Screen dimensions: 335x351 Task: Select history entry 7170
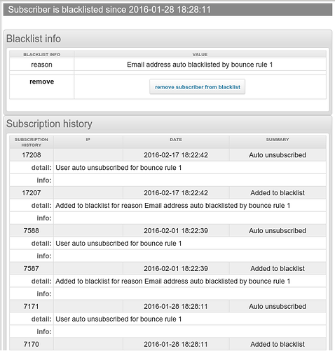[32, 345]
